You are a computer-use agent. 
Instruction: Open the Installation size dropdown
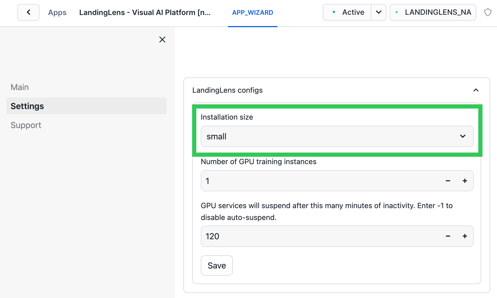coord(337,136)
